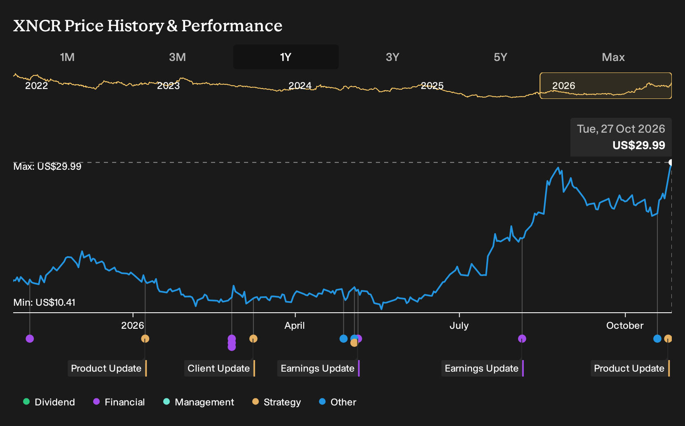This screenshot has height=426, width=685.
Task: Open the Client Update event label
Action: [220, 368]
